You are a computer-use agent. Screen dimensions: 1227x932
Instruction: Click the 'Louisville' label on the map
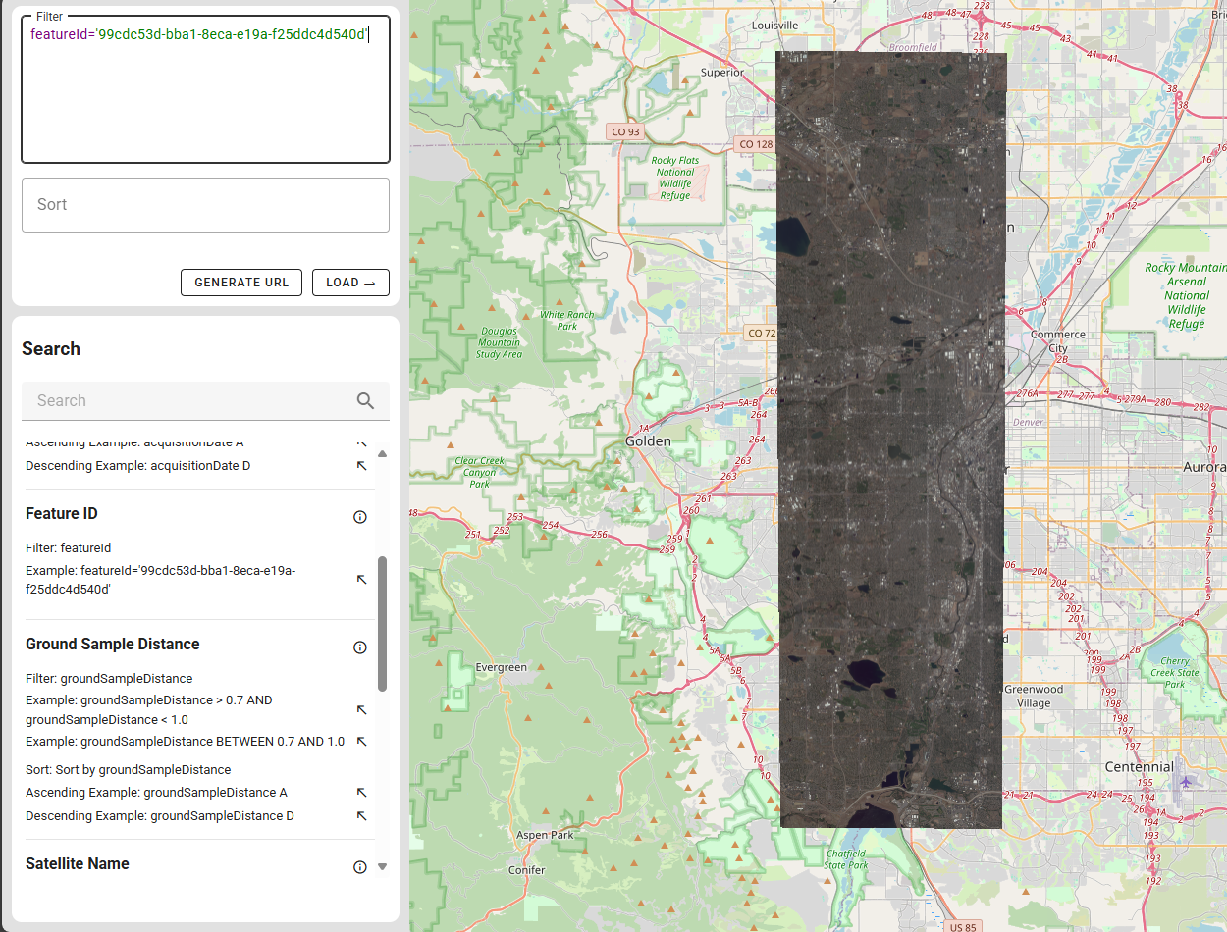click(x=775, y=25)
